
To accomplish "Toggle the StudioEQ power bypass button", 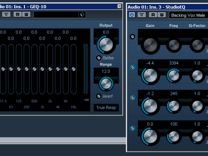I will [132, 15].
